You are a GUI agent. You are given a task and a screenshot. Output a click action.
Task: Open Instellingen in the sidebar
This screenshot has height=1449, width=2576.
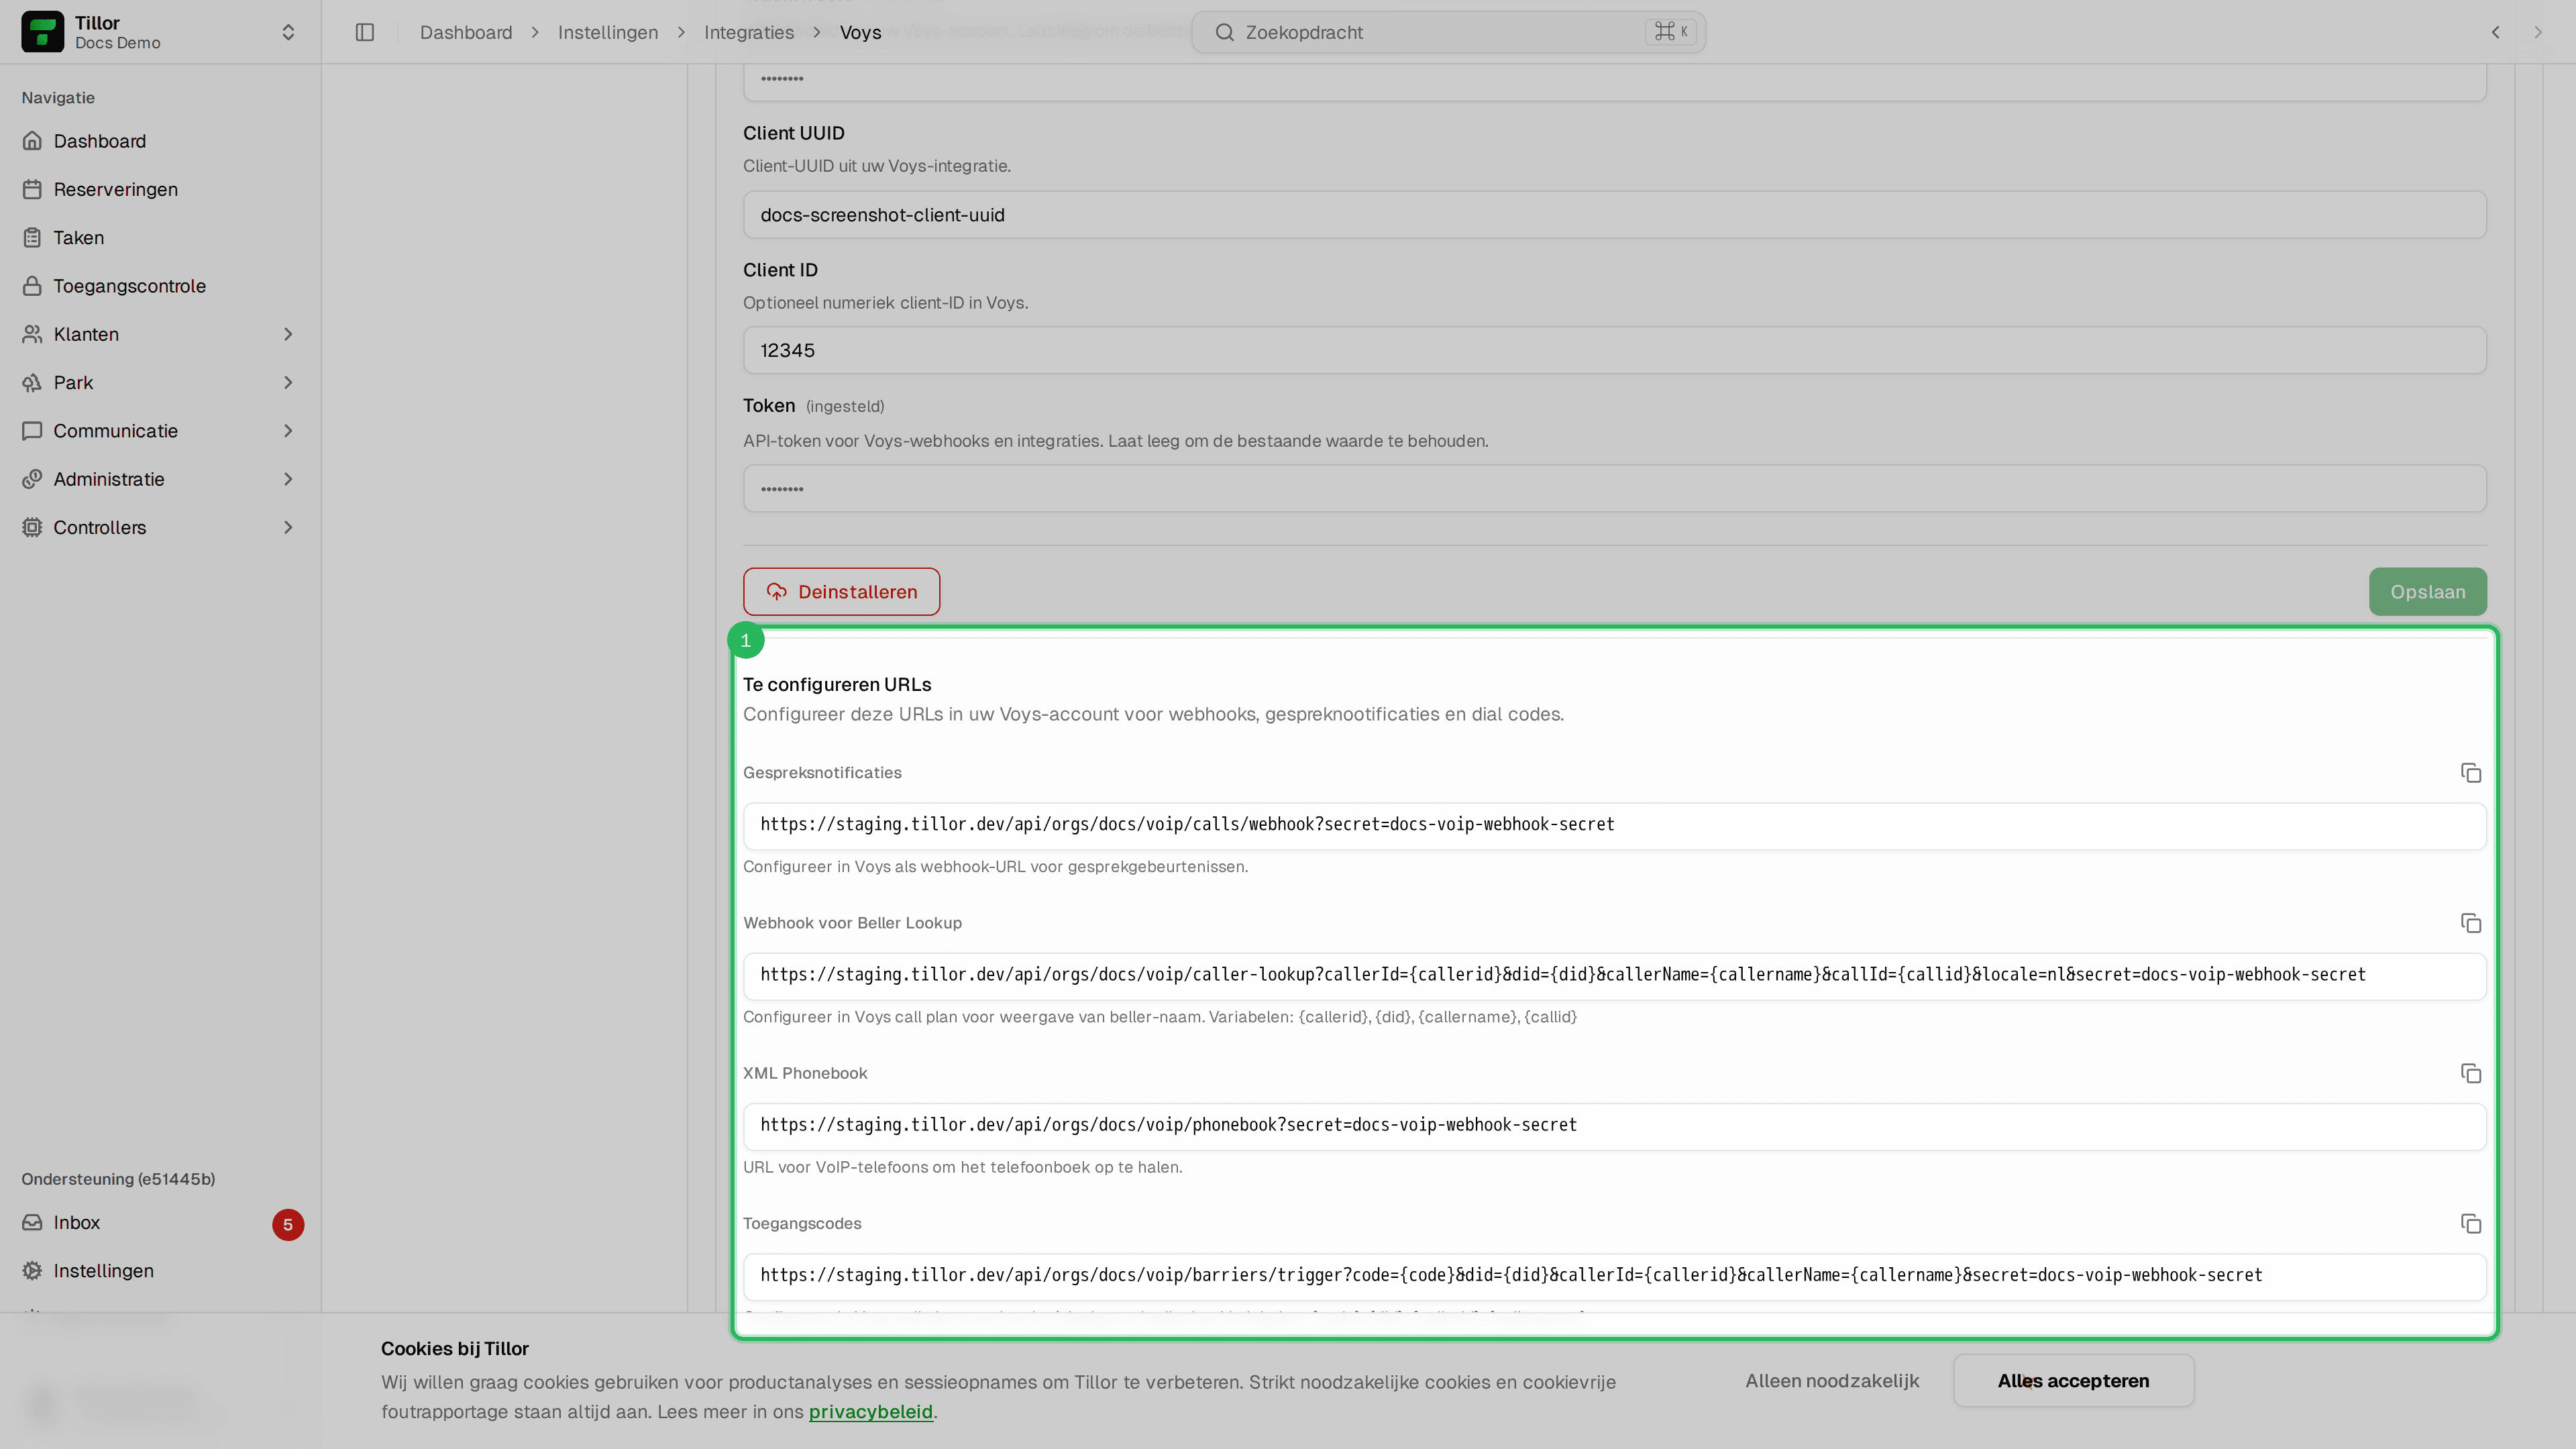click(160, 1271)
